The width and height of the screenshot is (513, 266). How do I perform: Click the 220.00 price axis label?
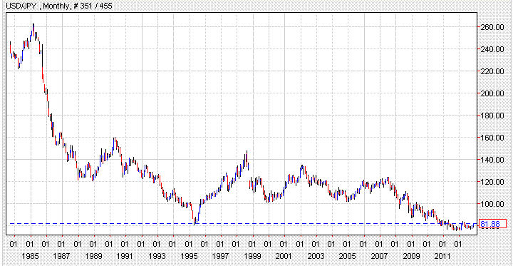point(493,71)
